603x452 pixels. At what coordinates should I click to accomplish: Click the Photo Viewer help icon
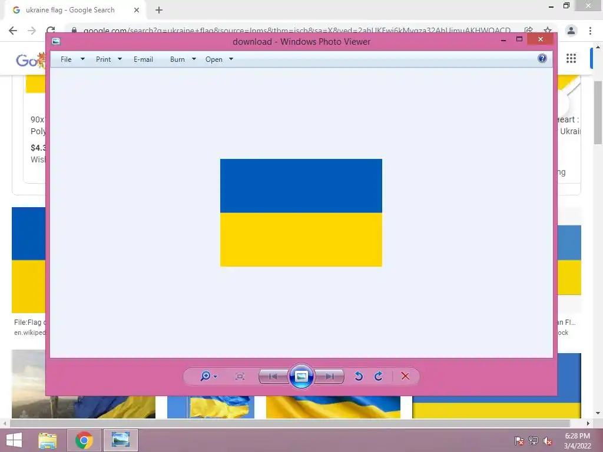coord(542,58)
